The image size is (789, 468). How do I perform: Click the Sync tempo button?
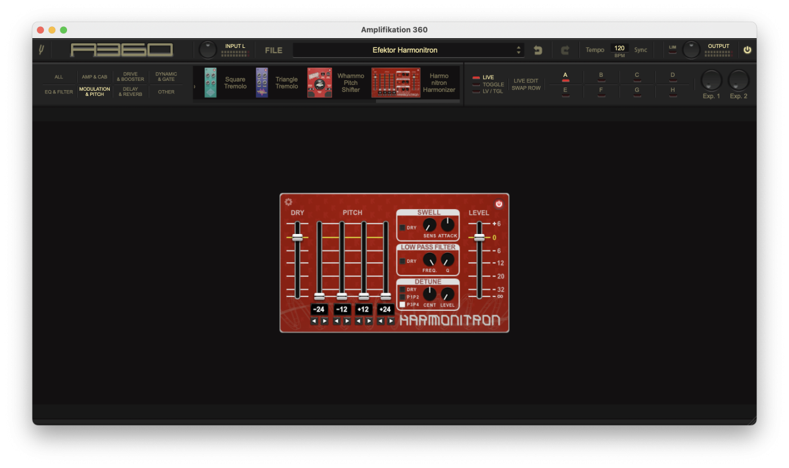(x=640, y=50)
